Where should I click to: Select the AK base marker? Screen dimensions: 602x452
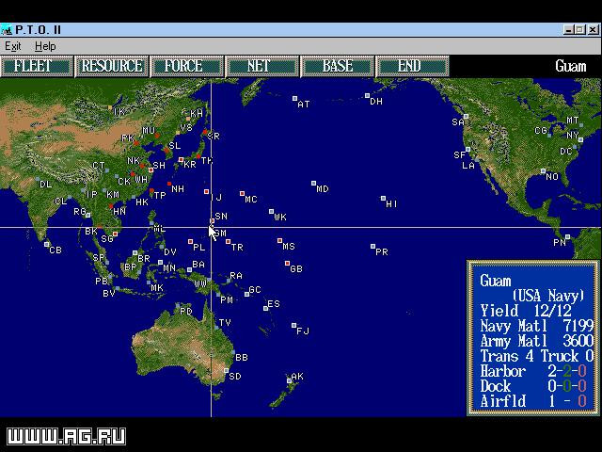(289, 380)
